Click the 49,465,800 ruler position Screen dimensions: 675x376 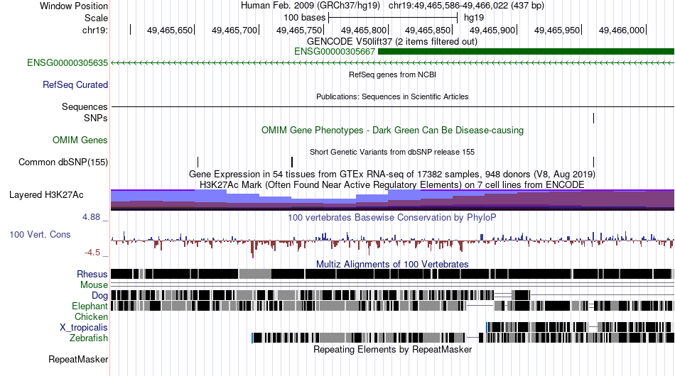point(364,30)
